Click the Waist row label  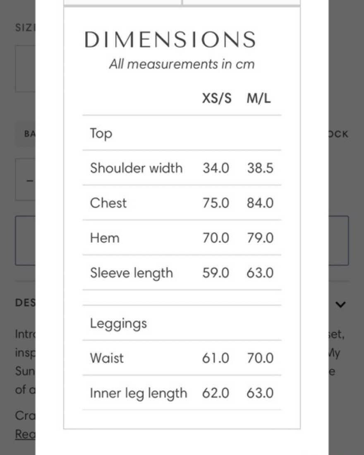pyautogui.click(x=107, y=358)
